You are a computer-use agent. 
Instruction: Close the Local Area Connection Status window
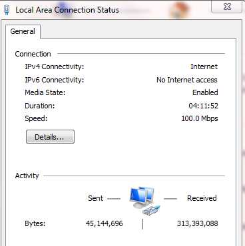coord(227,7)
